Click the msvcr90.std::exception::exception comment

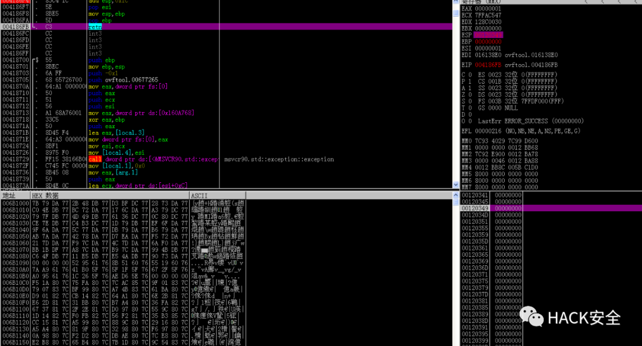point(279,159)
